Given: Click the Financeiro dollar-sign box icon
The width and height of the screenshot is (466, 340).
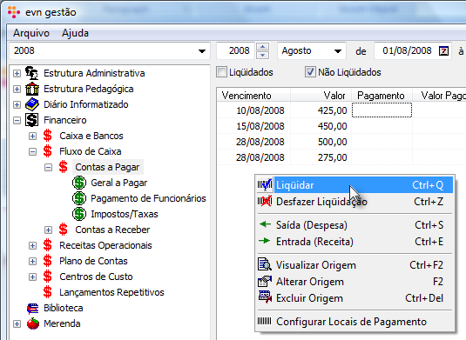Looking at the screenshot, I should point(32,120).
